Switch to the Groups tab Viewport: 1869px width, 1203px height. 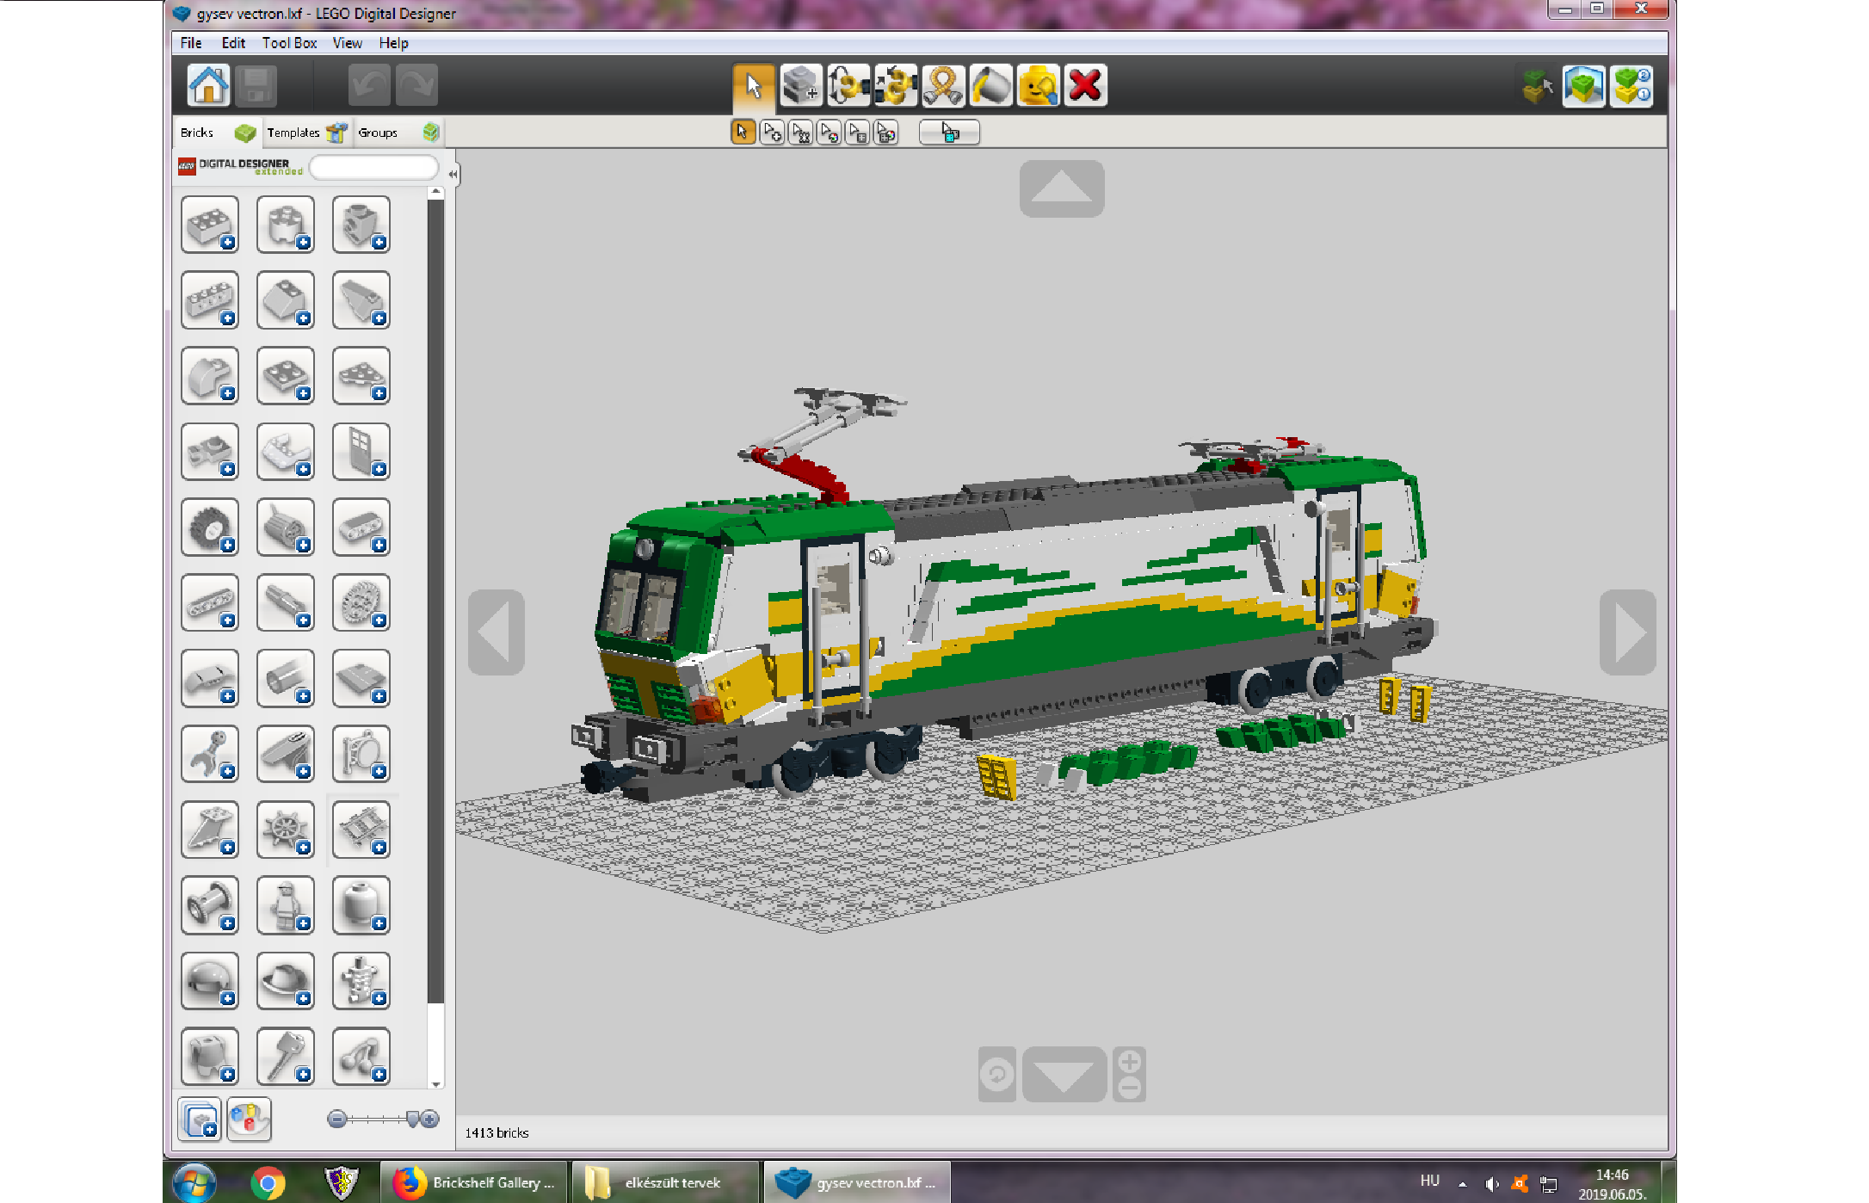click(398, 133)
